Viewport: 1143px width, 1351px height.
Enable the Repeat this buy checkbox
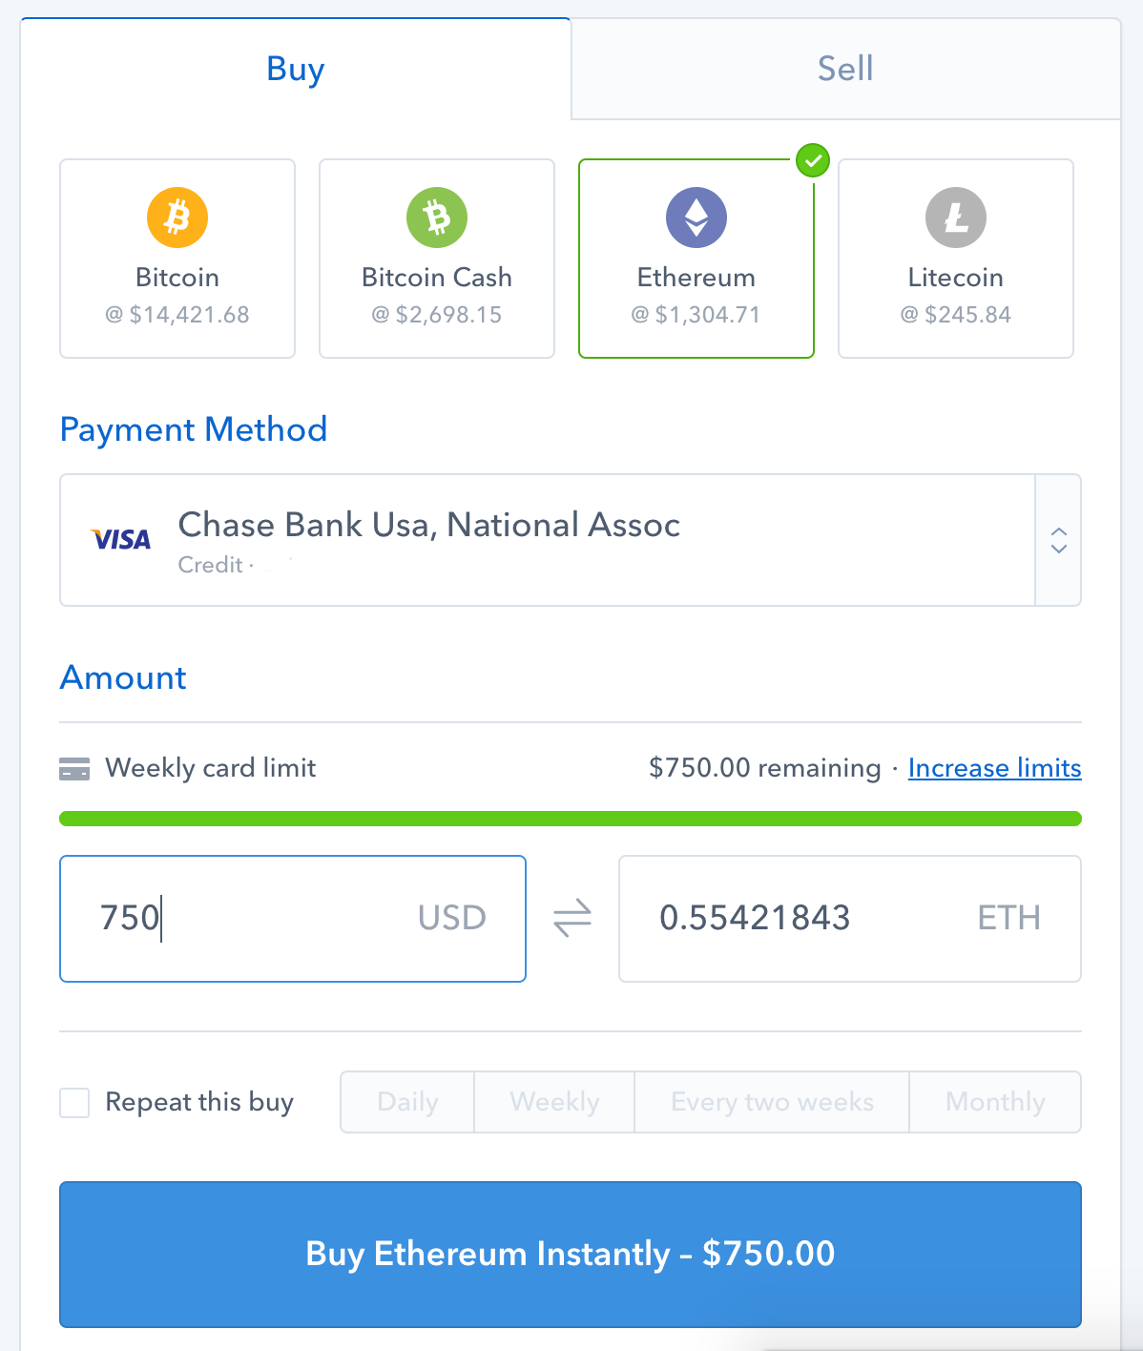tap(74, 1103)
